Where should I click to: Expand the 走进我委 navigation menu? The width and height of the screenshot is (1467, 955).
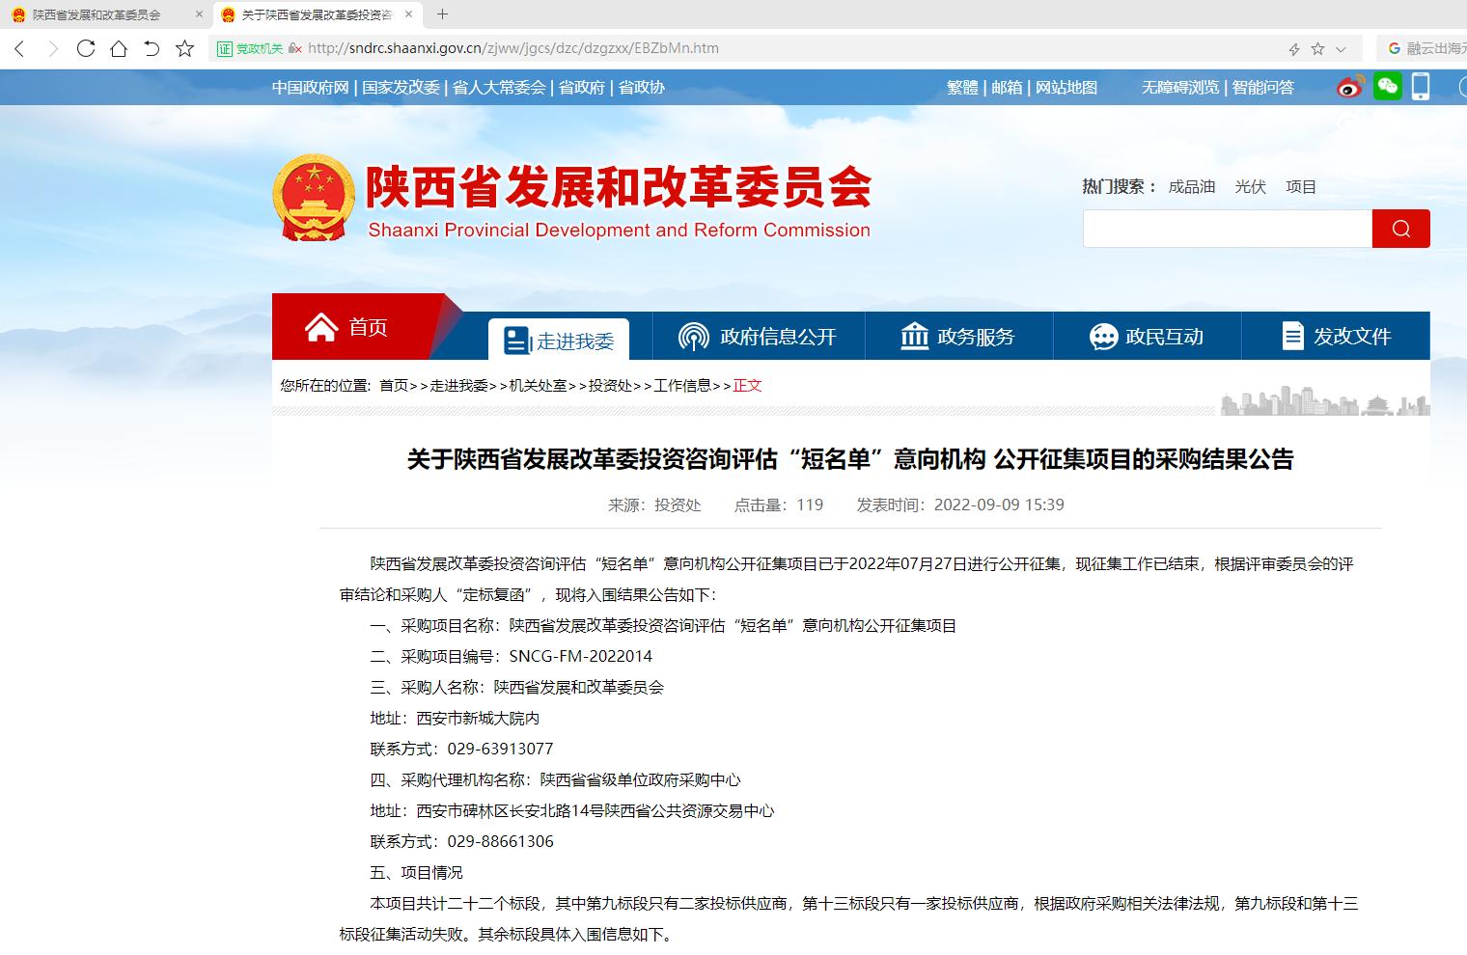[x=559, y=339]
